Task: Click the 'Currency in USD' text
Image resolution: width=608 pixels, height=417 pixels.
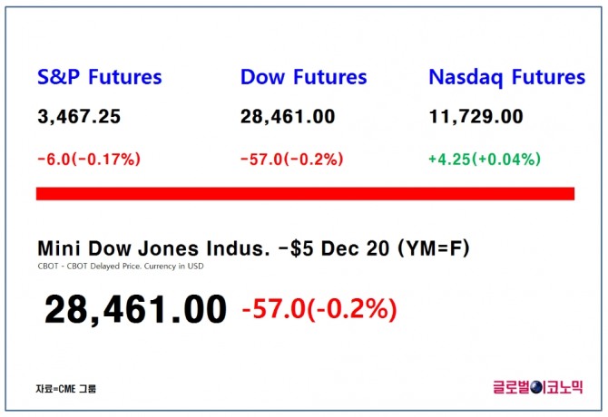Action: tap(173, 267)
